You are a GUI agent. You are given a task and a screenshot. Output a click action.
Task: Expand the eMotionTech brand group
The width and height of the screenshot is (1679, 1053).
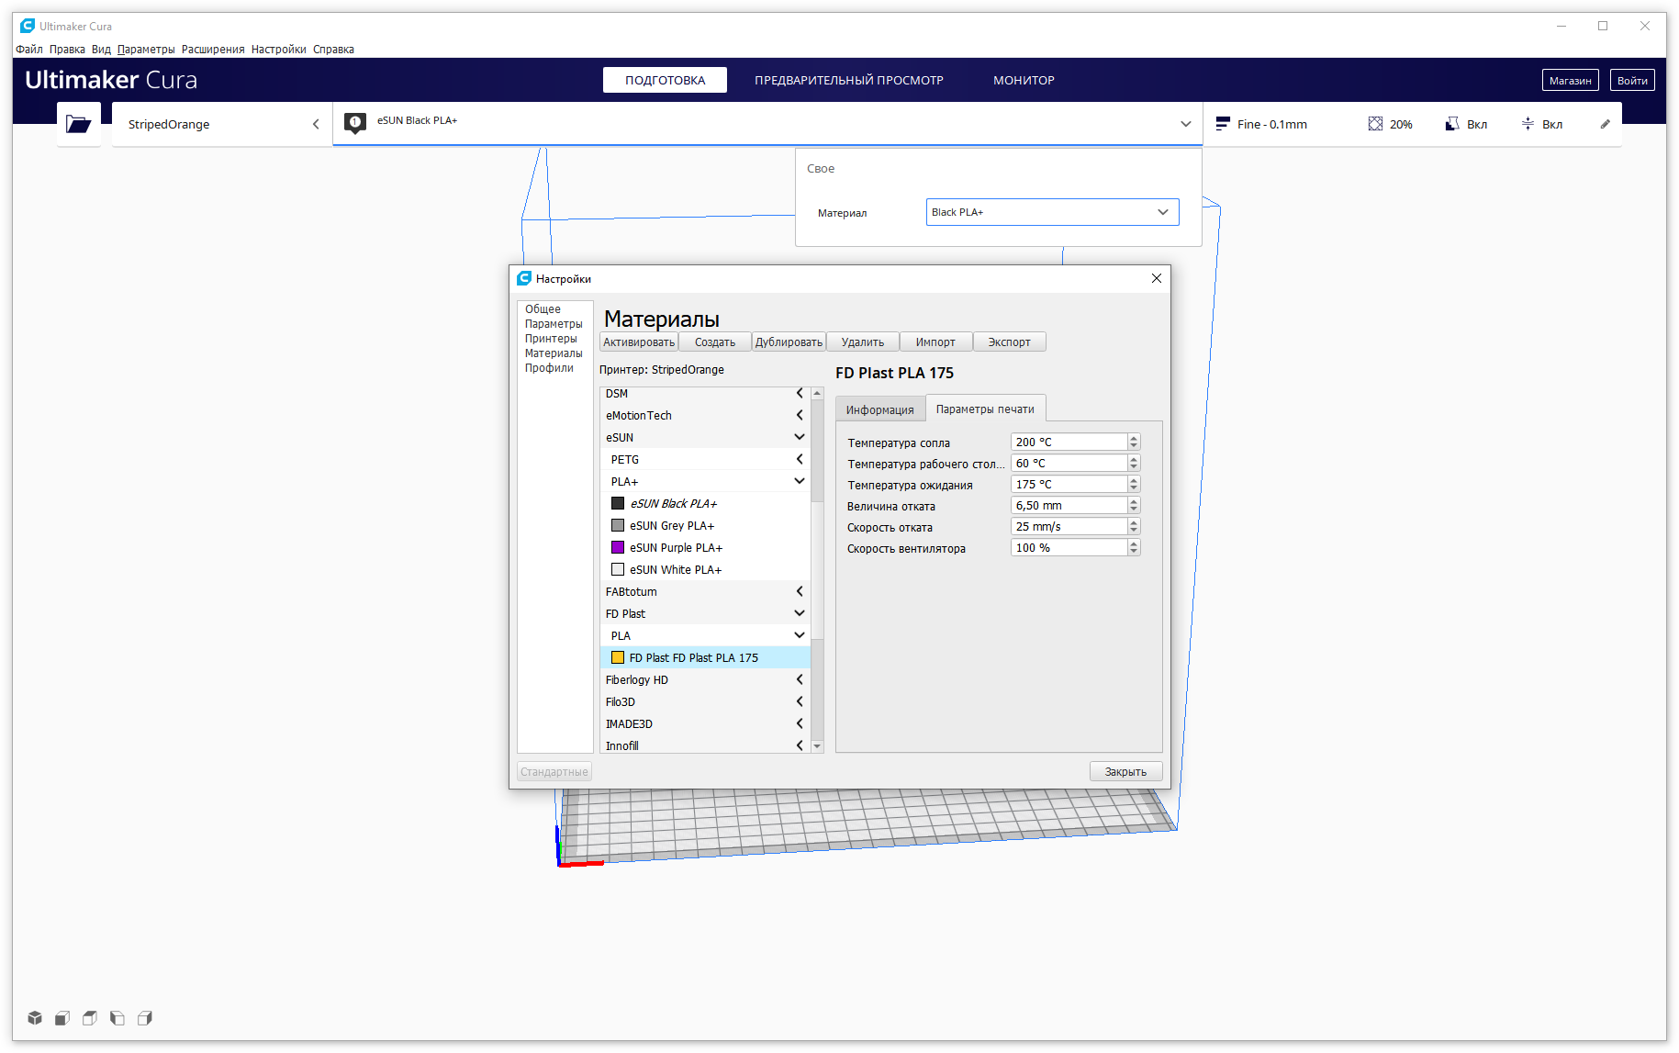pyautogui.click(x=800, y=415)
